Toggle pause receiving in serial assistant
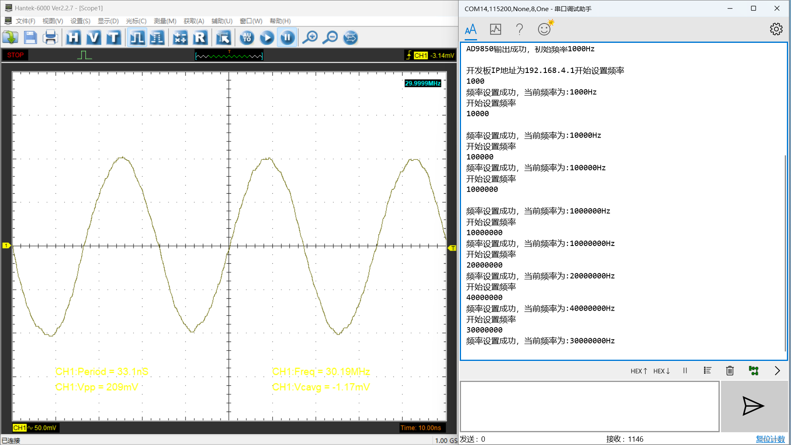 pos(685,371)
